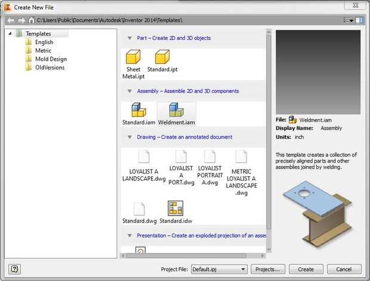Click the Part – Create 2D and 3D objects heading
This screenshot has height=281, width=370.
tap(174, 38)
